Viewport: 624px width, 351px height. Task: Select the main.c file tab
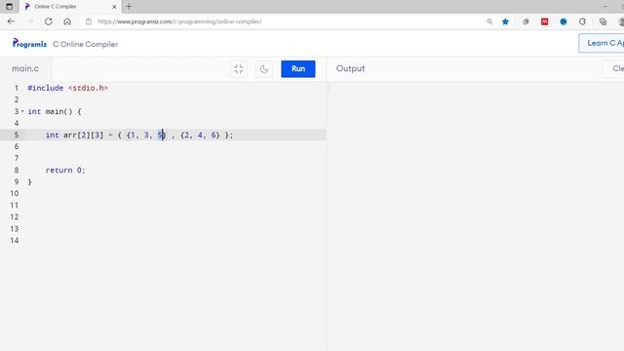pyautogui.click(x=25, y=68)
